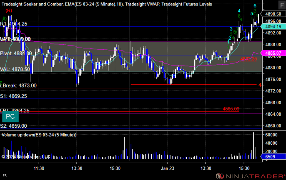Click the F button in chart corner
The height and width of the screenshot is (180, 286).
click(x=282, y=5)
